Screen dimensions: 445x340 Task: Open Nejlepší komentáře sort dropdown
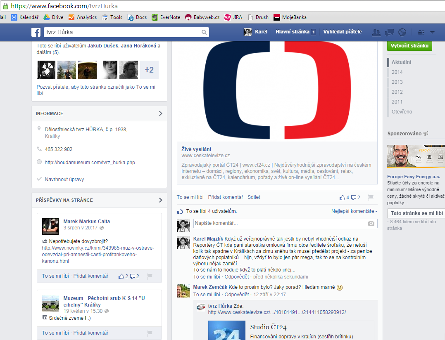[354, 211]
